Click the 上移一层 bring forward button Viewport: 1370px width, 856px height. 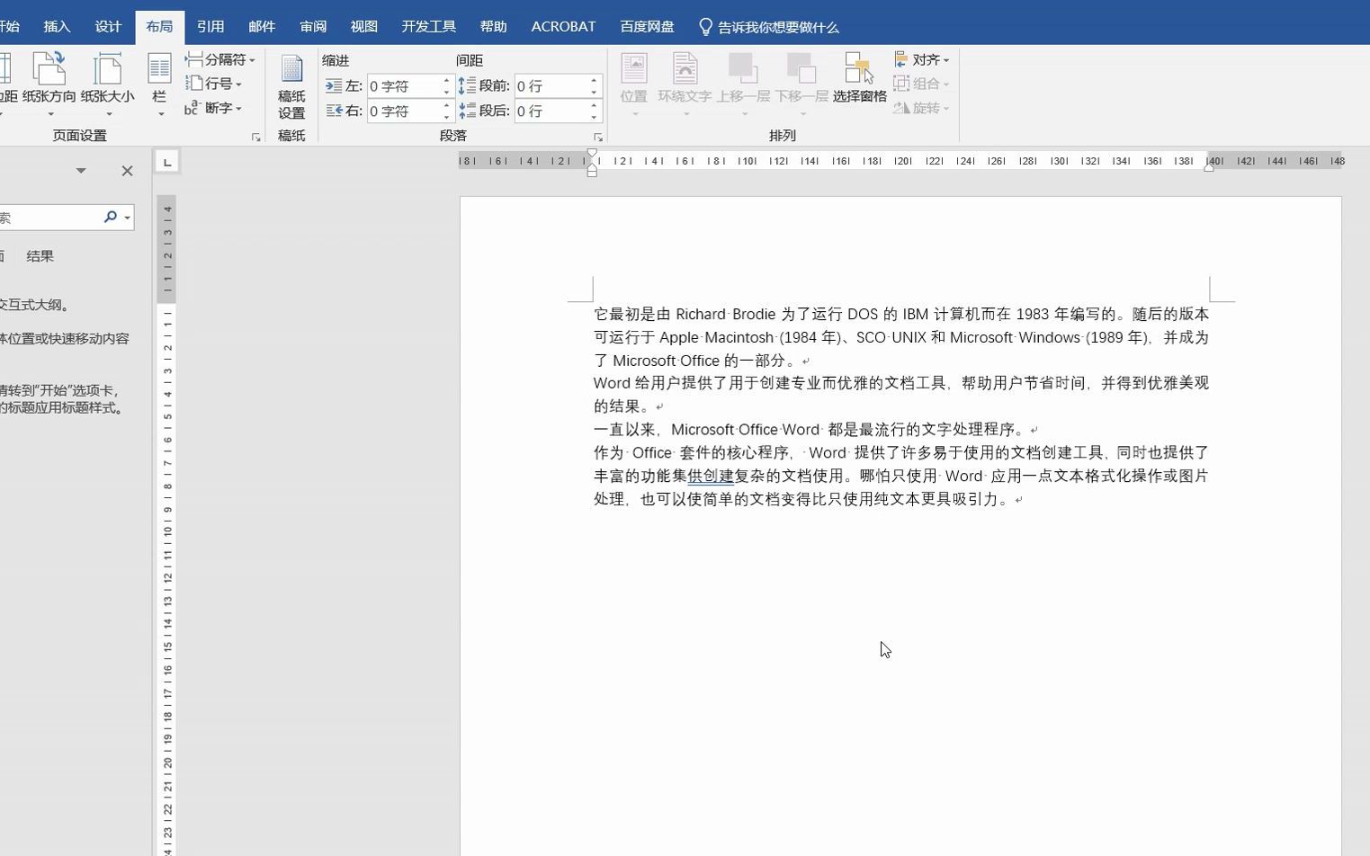[743, 85]
